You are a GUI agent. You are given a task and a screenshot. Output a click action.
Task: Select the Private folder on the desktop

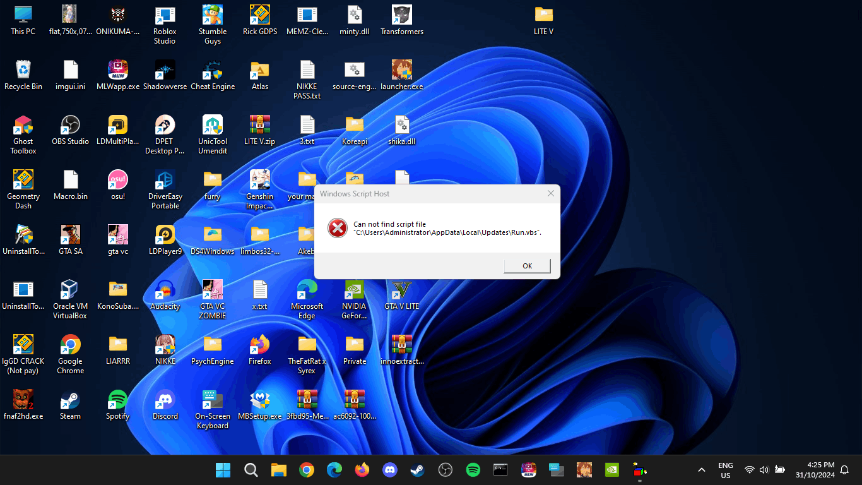click(x=355, y=350)
